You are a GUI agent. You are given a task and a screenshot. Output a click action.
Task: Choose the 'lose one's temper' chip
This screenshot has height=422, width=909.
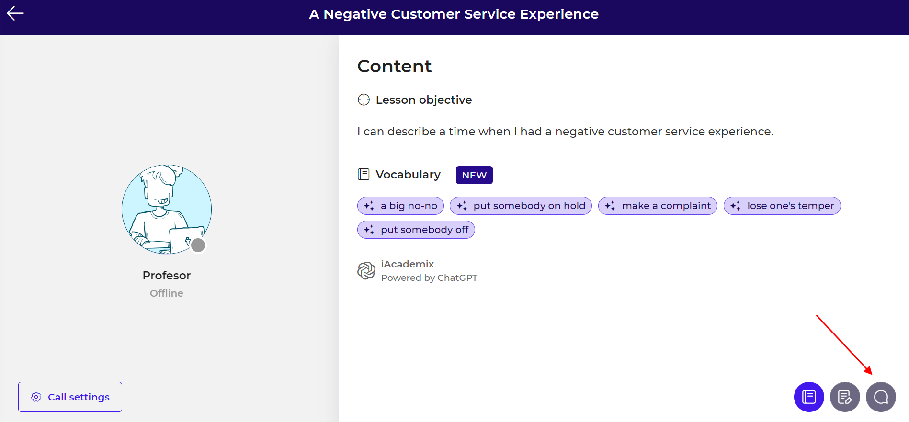782,206
